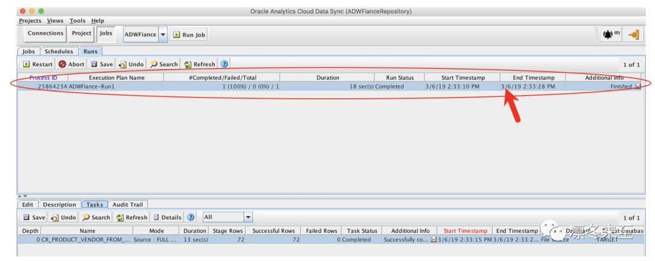Click Save in the runs toolbar
655x261 pixels.
[102, 64]
